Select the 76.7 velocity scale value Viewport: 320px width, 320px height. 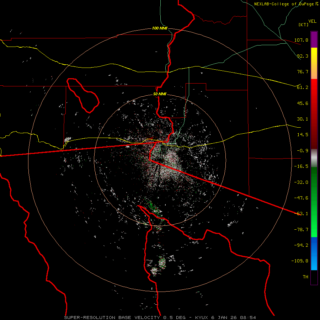click(303, 71)
